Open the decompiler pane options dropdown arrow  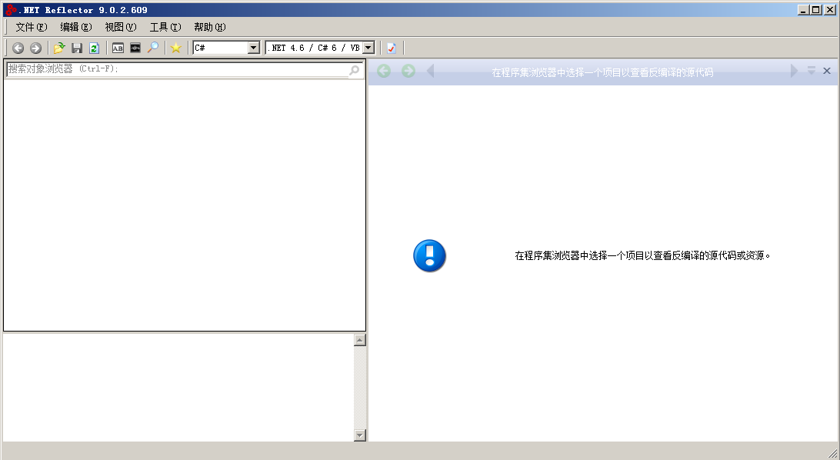[x=811, y=71]
